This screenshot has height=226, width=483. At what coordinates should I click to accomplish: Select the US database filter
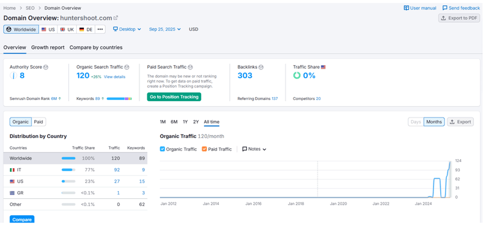pyautogui.click(x=48, y=30)
